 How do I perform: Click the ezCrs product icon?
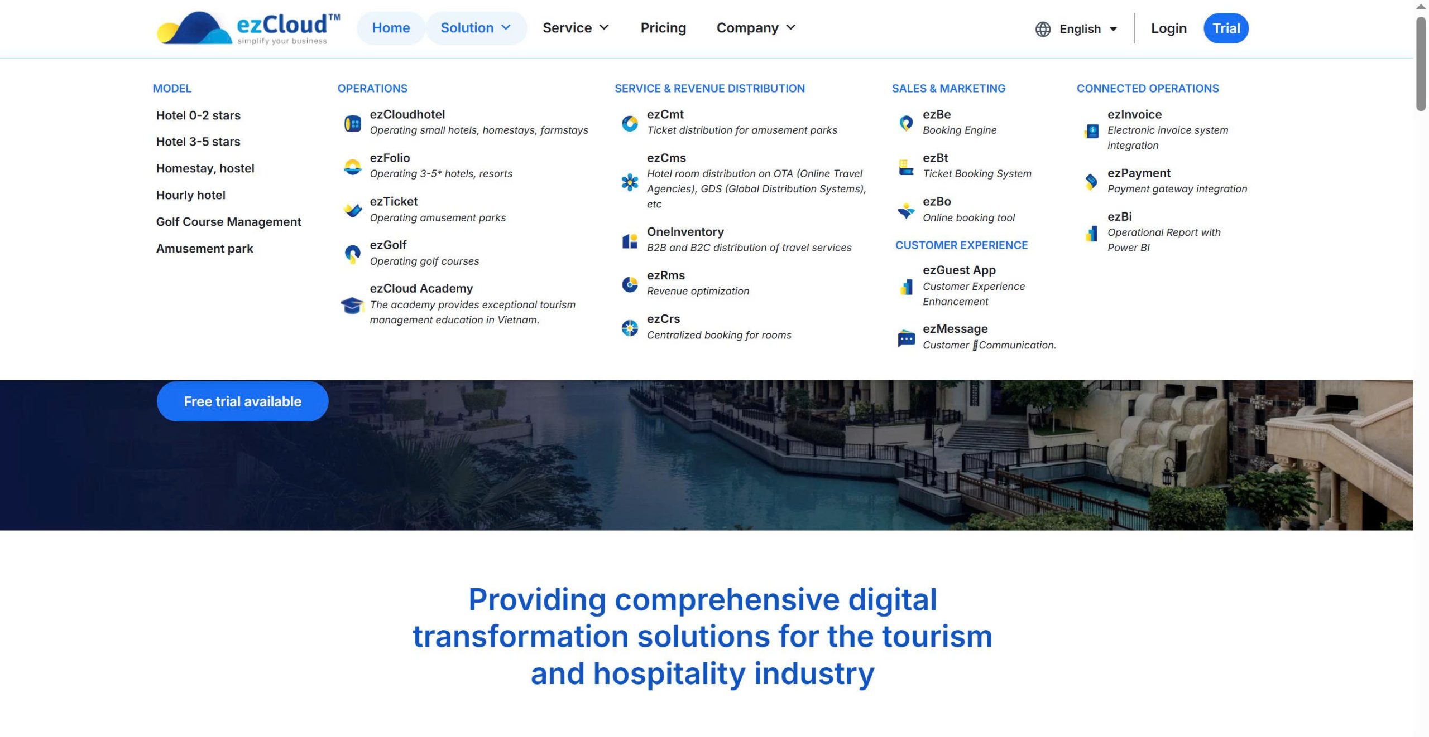click(x=630, y=328)
